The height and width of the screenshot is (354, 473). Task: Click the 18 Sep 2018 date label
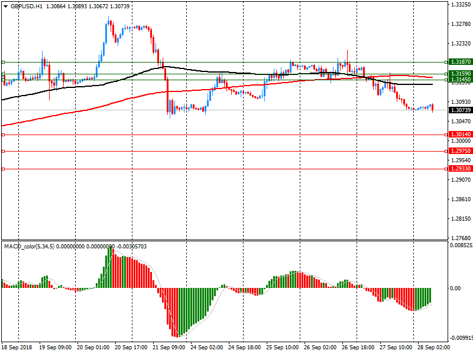(x=17, y=348)
